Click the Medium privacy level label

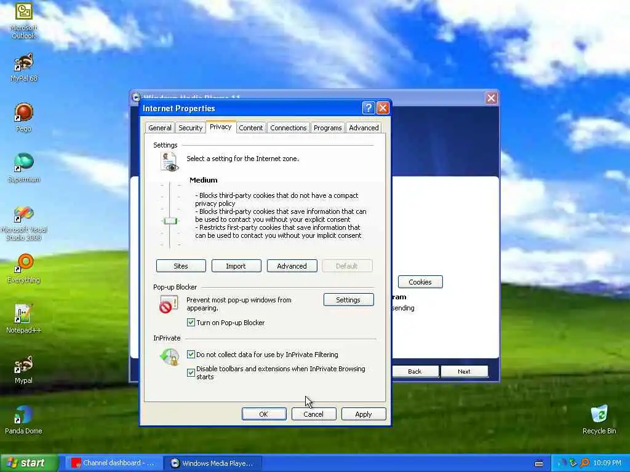[203, 180]
